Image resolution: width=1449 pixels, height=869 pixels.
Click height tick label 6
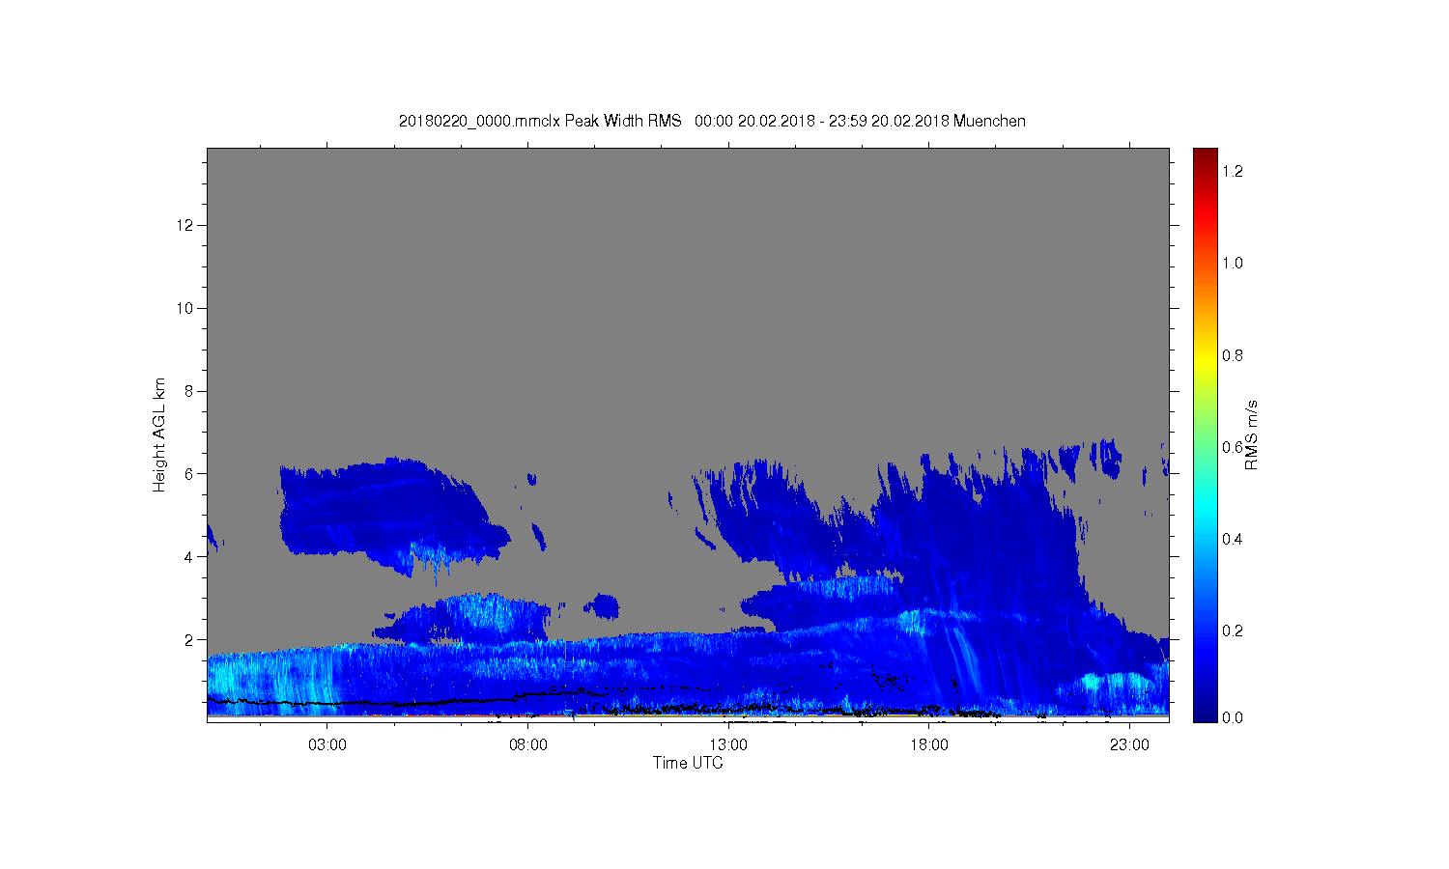point(189,474)
